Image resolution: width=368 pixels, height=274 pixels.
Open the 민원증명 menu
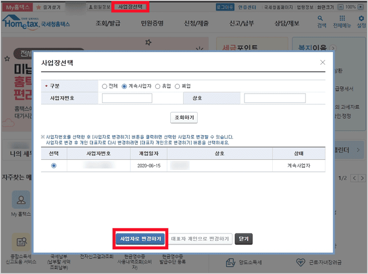click(x=152, y=23)
